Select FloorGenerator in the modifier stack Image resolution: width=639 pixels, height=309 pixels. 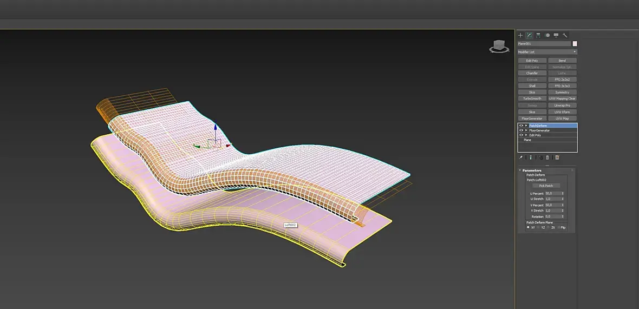pyautogui.click(x=539, y=130)
